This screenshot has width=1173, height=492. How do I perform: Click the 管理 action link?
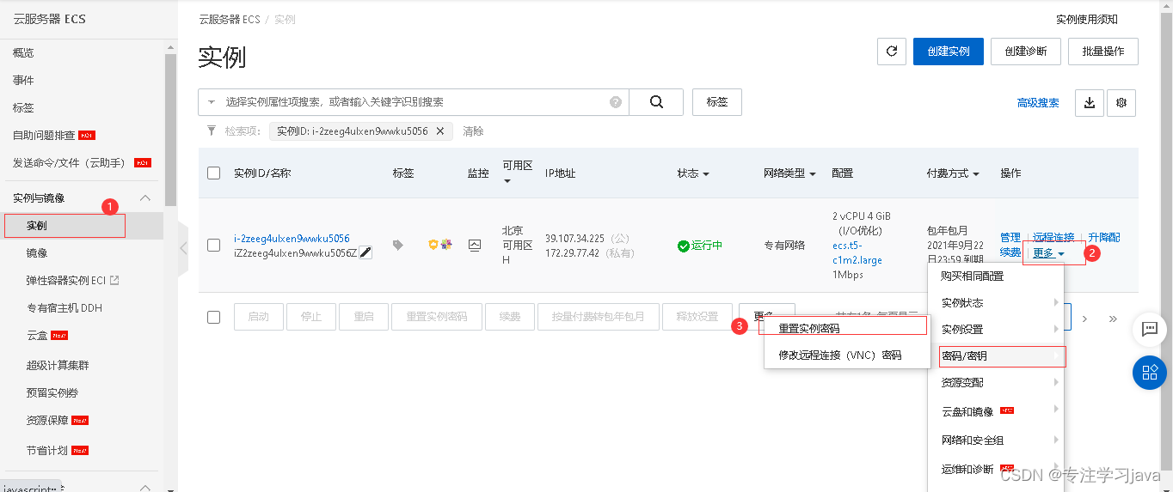point(1010,238)
